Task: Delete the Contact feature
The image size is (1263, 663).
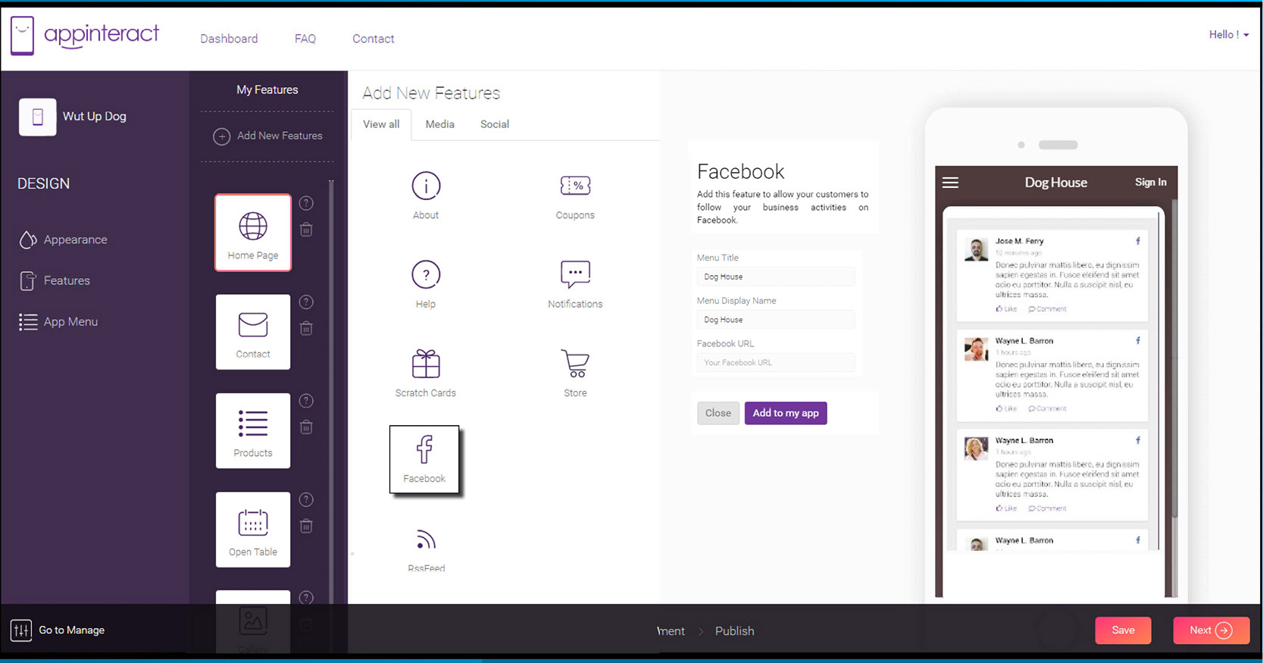Action: [x=306, y=328]
